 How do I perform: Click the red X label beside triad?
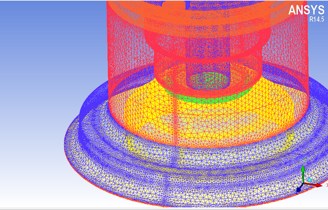pos(327,185)
